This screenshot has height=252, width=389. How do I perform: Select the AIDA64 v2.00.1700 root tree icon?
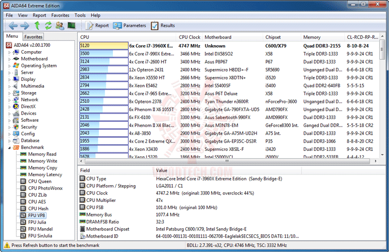click(9, 45)
